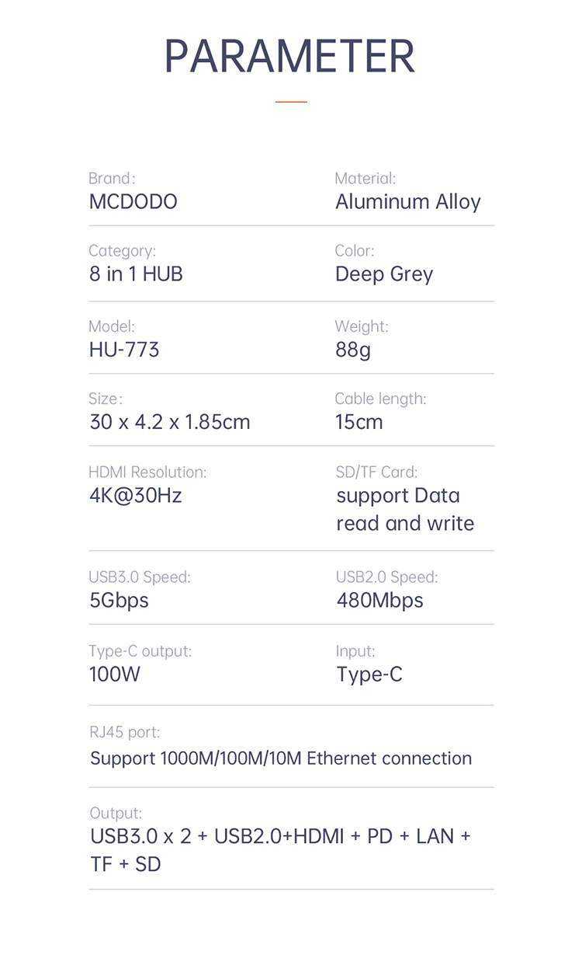Select the 4K@30Hz HDMI resolution text
This screenshot has height=955, width=582.
point(136,496)
